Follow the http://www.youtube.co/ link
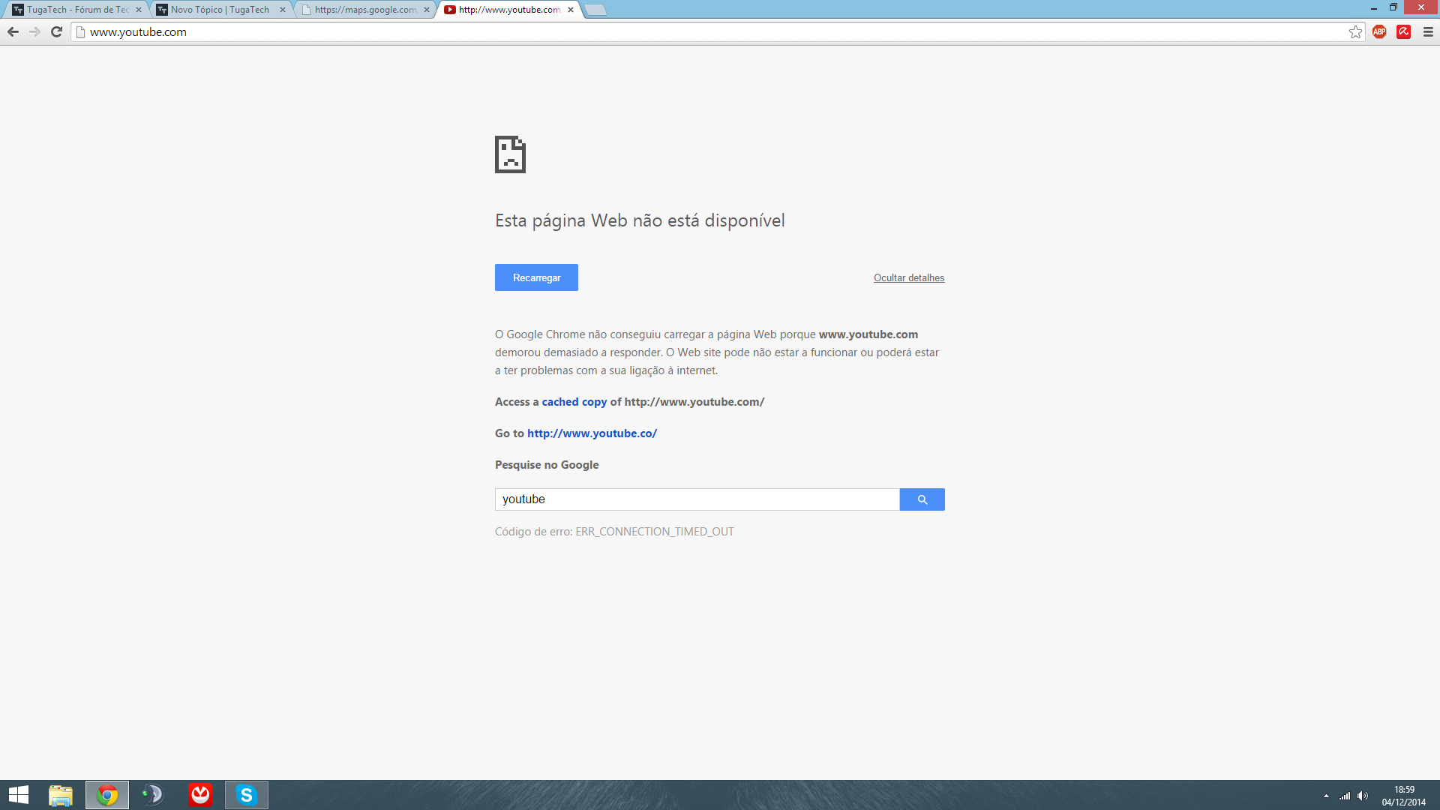This screenshot has width=1440, height=810. [x=592, y=433]
